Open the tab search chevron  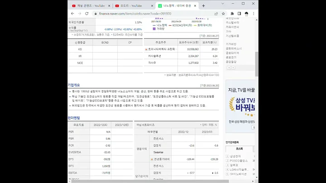pos(223,4)
